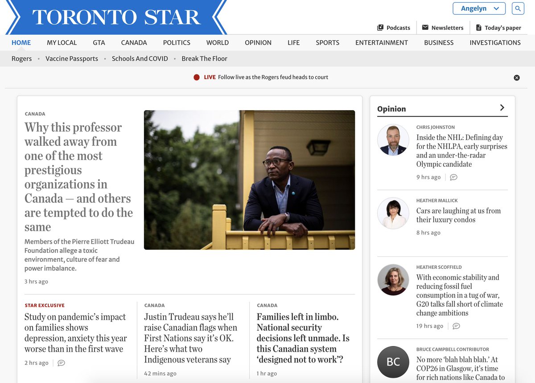This screenshot has height=383, width=535.
Task: Open comments on Inside the NHL
Action: click(x=453, y=177)
